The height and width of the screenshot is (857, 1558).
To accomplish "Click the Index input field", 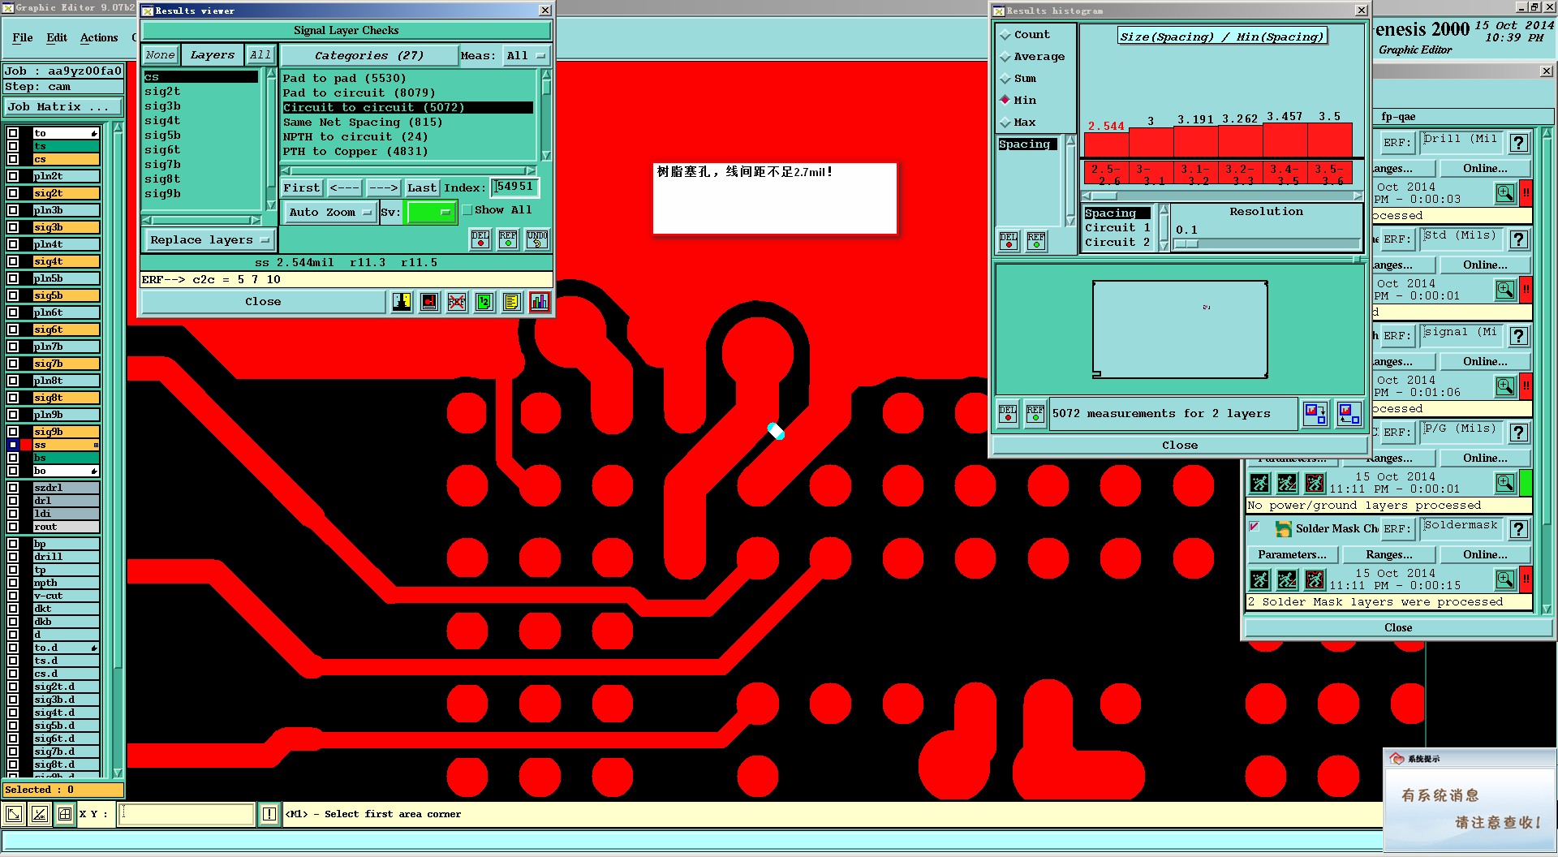I will click(514, 187).
